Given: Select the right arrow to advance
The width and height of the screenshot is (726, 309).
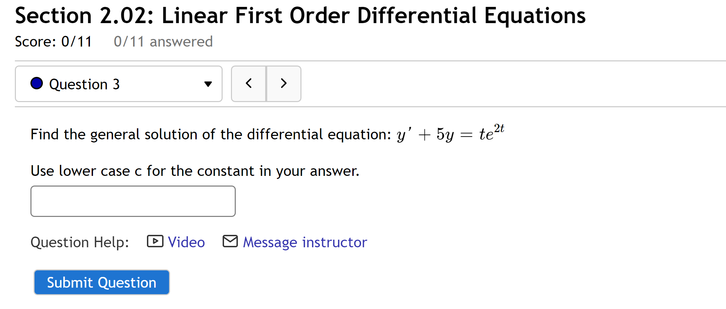Looking at the screenshot, I should tap(283, 83).
